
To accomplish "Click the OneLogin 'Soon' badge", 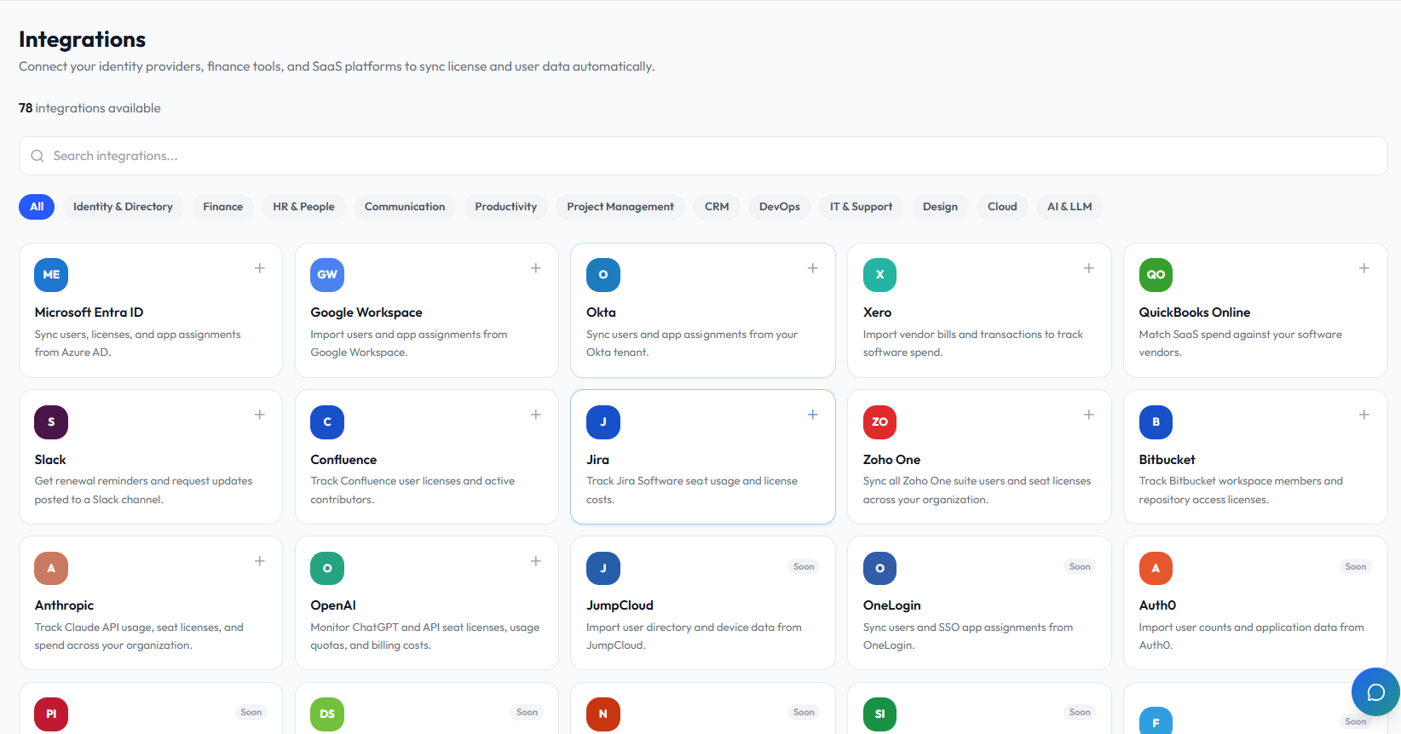I will [1080, 566].
